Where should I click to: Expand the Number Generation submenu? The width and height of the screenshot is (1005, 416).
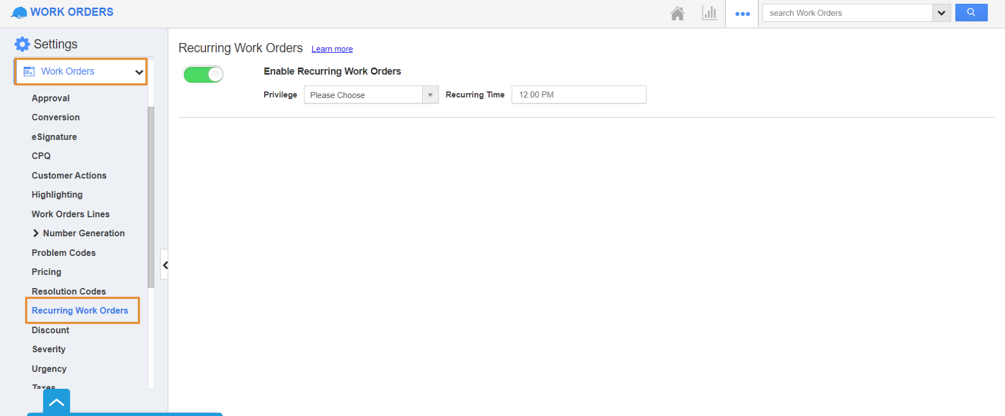(36, 233)
